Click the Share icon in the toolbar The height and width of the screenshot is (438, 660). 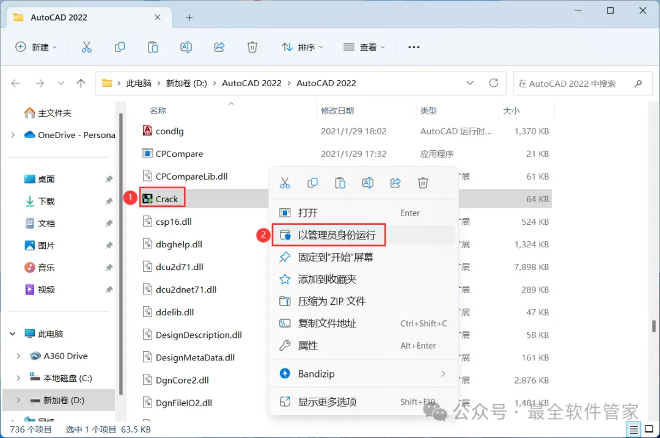coord(219,47)
